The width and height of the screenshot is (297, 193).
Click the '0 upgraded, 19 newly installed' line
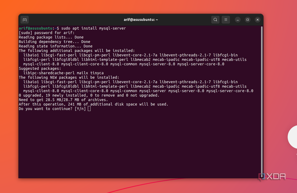coord(89,95)
